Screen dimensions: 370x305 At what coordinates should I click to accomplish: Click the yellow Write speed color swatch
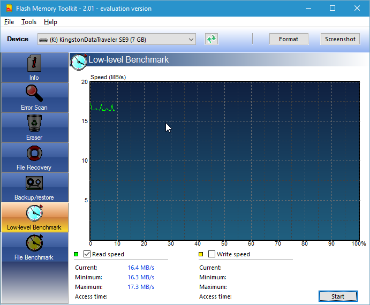(x=201, y=254)
